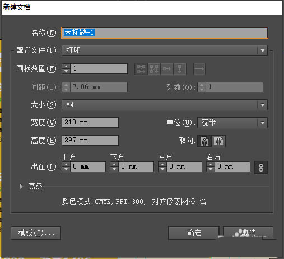Choose portrait orientation icon
Screen dimensions: 284x259
204,141
